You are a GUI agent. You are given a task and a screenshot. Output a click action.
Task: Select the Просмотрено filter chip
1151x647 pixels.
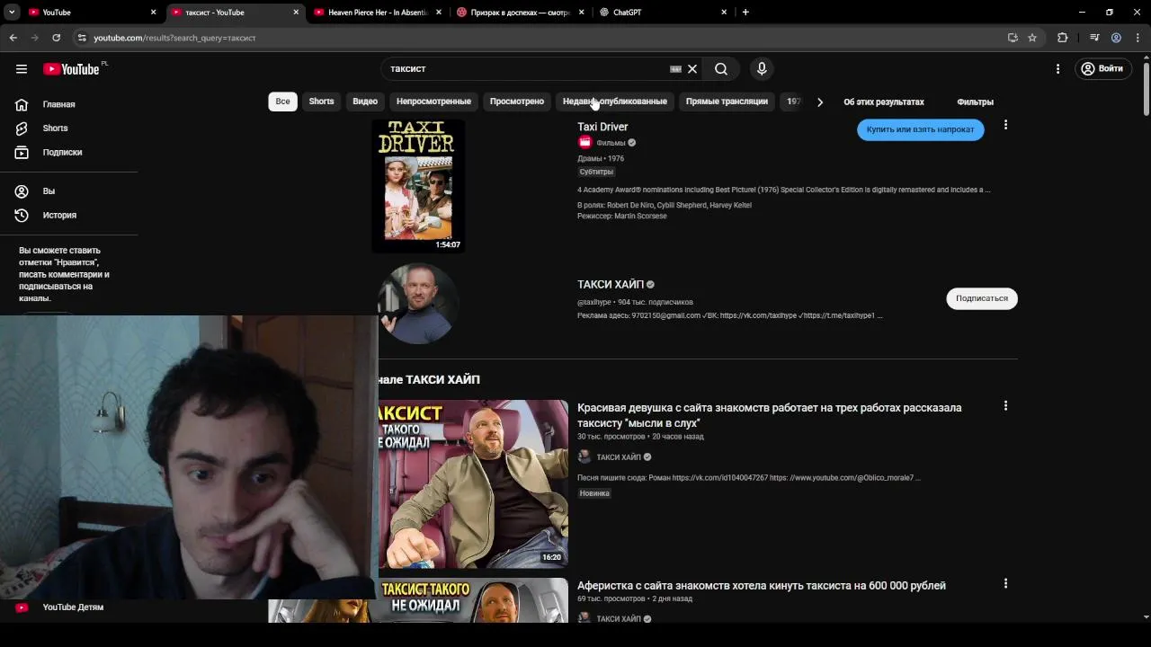[x=517, y=102]
